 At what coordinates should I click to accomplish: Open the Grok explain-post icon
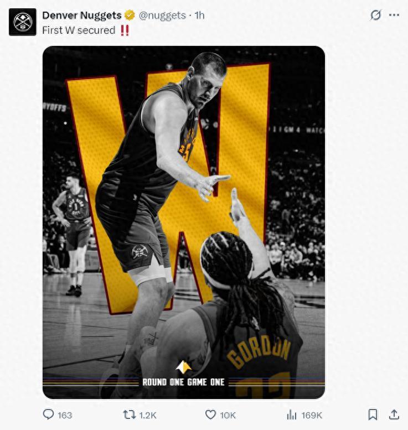[x=376, y=15]
